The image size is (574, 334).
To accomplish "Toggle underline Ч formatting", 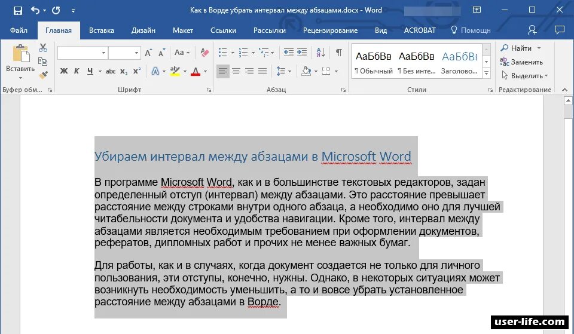I will (90, 71).
